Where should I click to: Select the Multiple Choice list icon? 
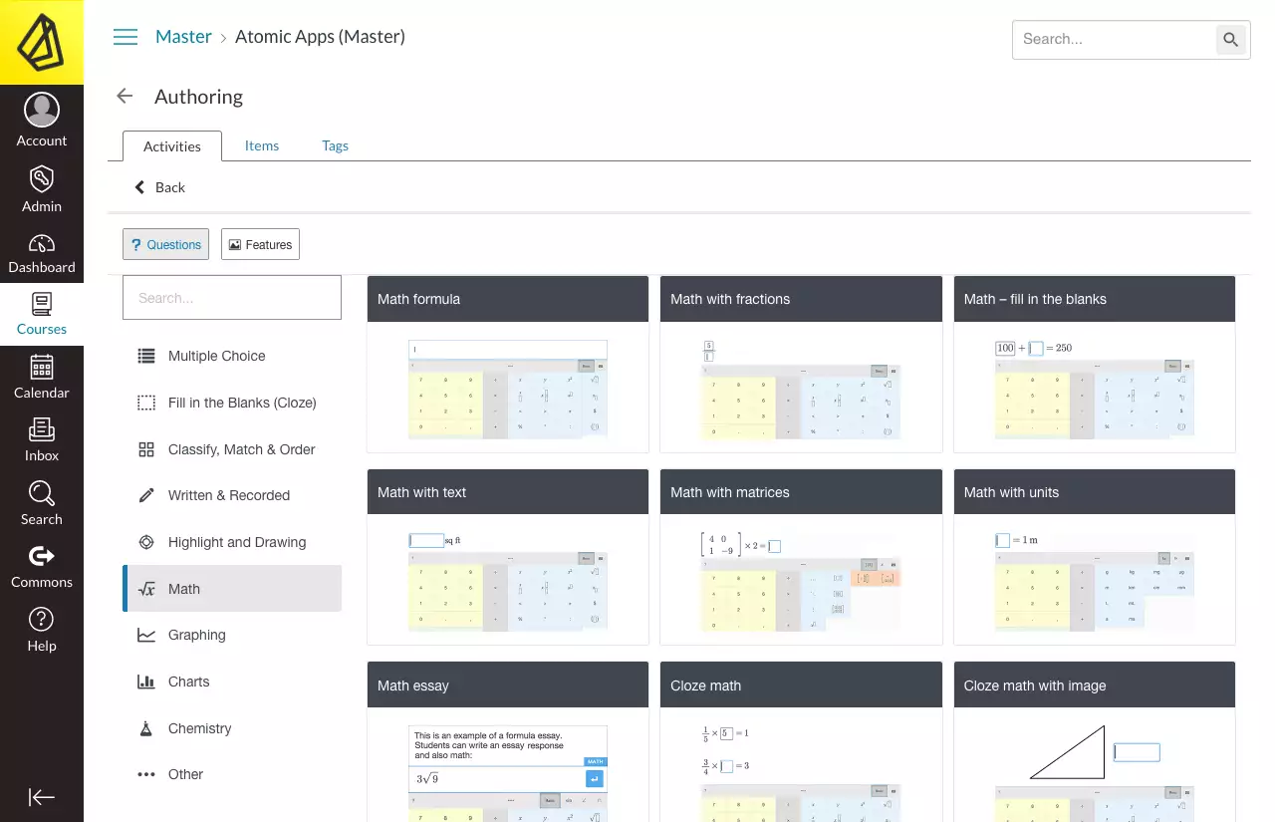point(146,356)
